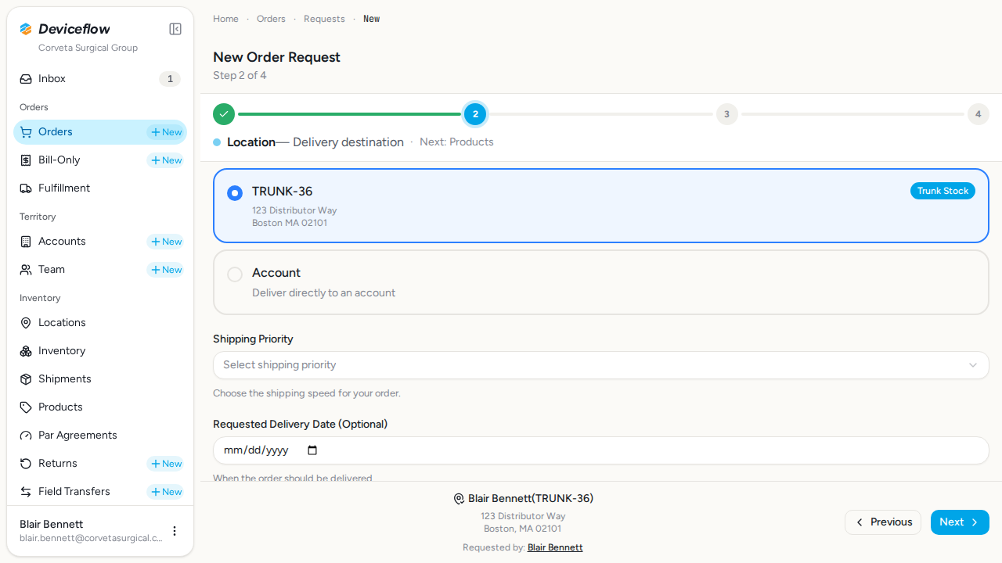Viewport: 1002px width, 563px height.
Task: Click the Products tag icon
Action: pos(26,407)
